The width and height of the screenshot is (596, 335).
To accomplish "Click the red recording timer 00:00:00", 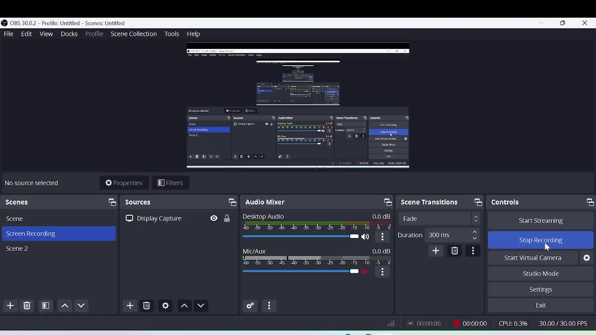I will [x=470, y=323].
